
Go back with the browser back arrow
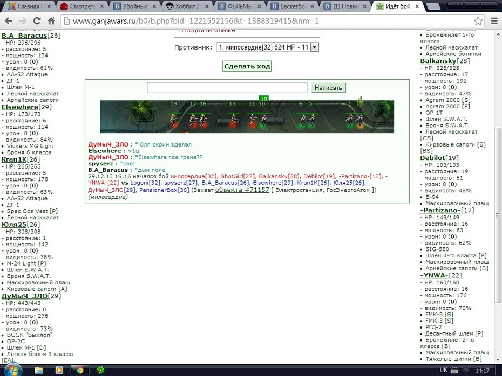tap(9, 21)
